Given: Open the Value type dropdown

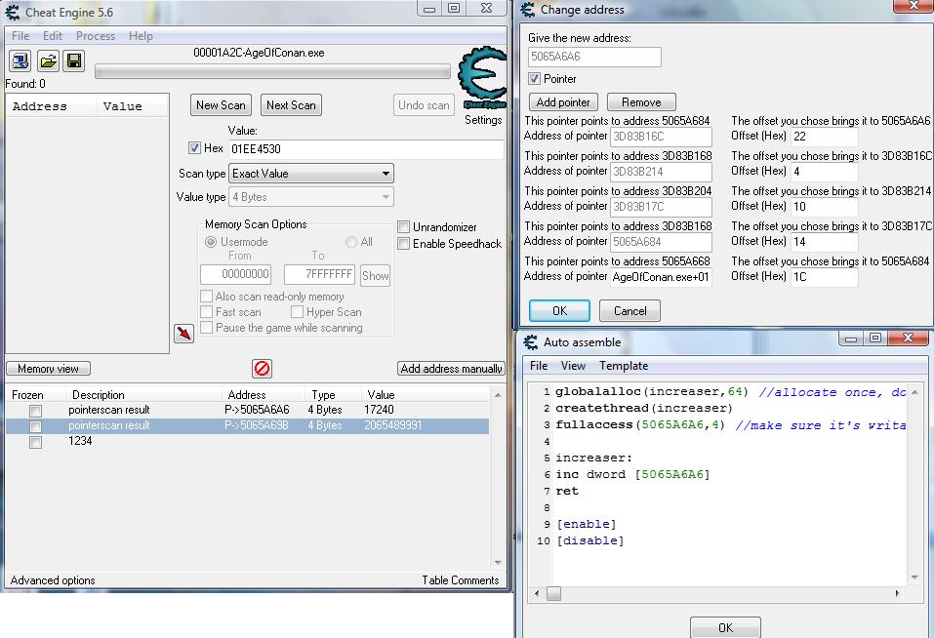Looking at the screenshot, I should tap(310, 197).
